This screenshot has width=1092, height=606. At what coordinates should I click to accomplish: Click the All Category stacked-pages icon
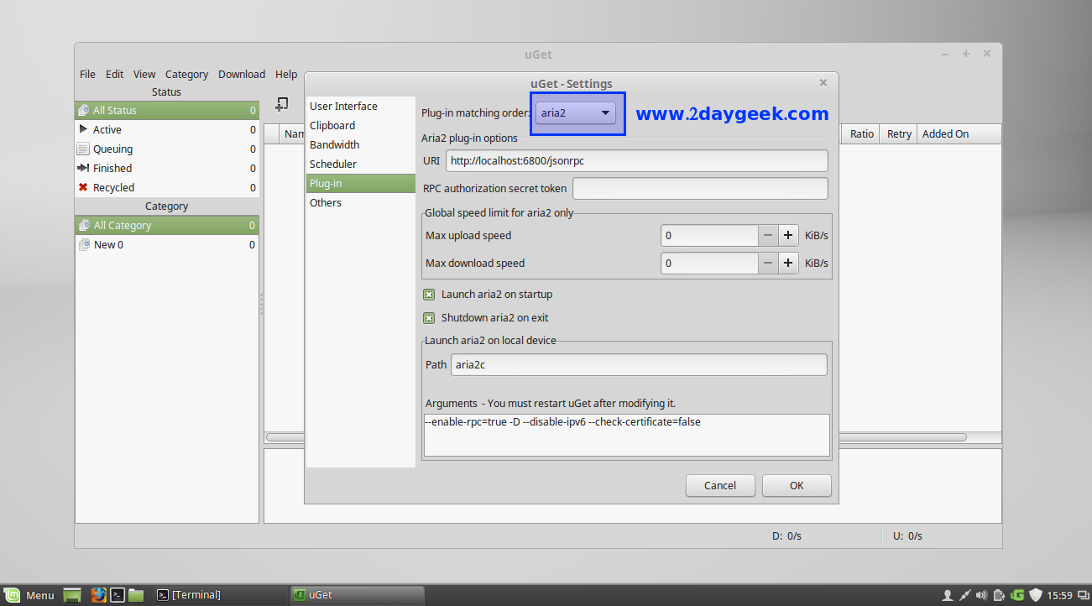pos(83,225)
